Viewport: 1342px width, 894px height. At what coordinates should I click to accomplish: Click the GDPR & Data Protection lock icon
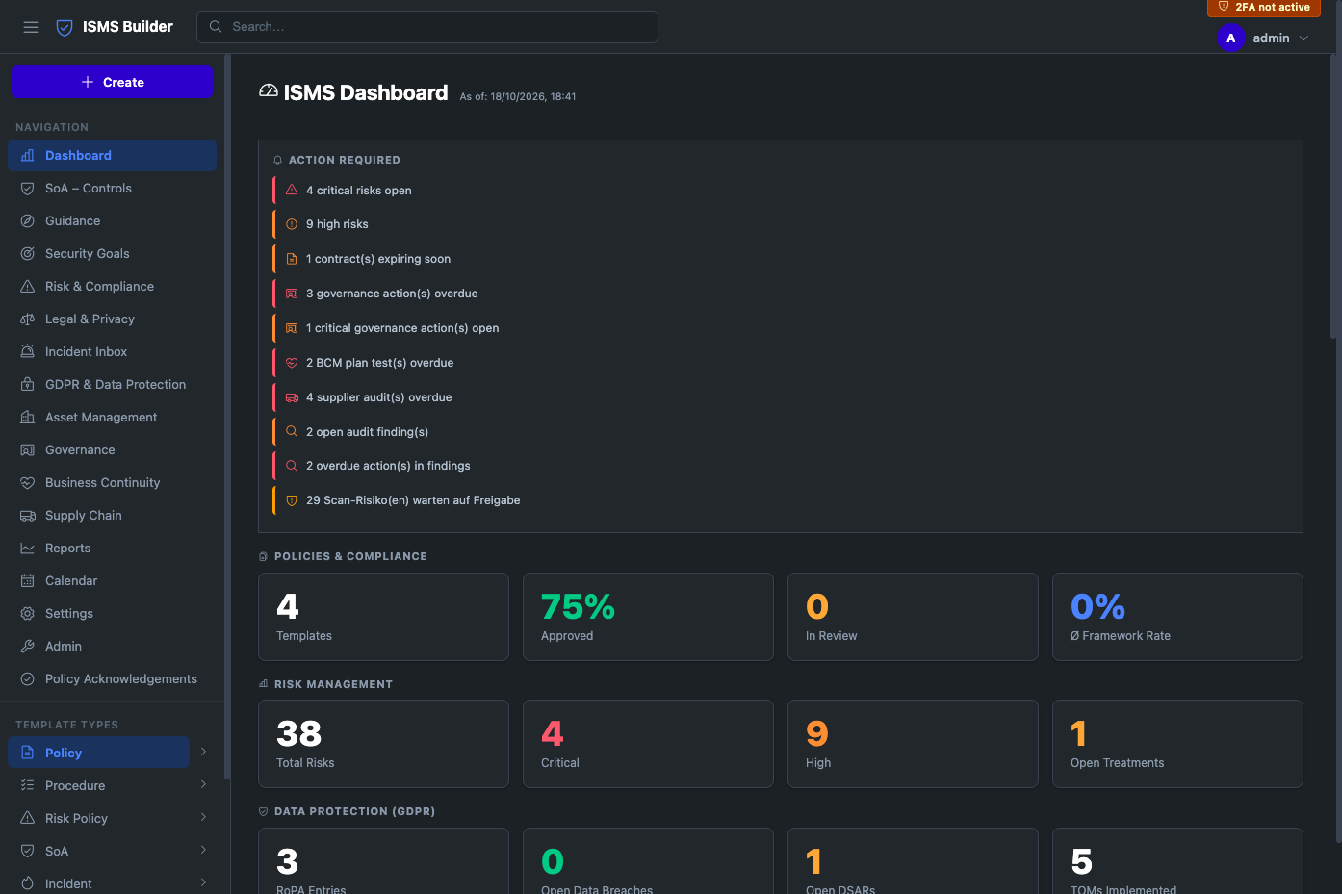tap(28, 385)
